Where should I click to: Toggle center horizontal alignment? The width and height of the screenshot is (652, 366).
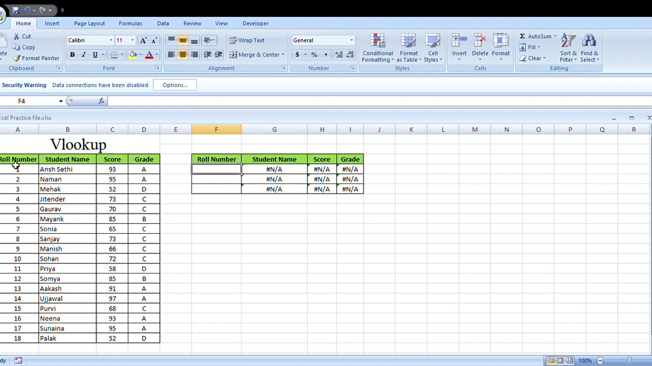click(x=182, y=55)
